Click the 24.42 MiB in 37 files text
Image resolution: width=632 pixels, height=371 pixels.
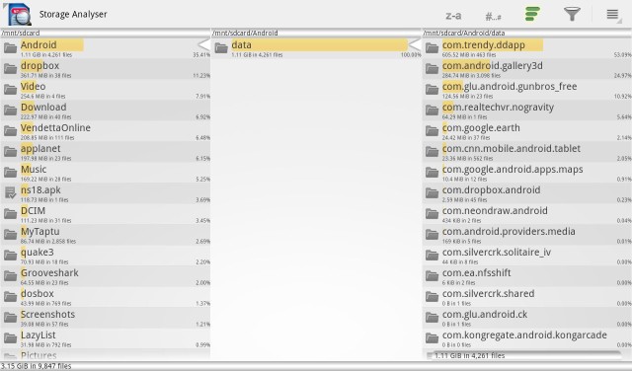466,138
